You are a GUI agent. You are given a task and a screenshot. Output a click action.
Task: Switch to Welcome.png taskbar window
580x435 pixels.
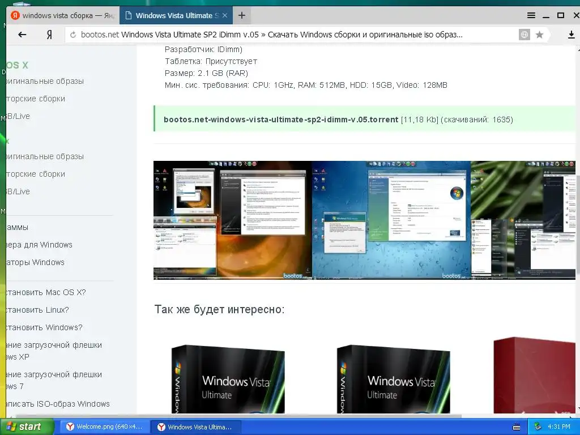click(104, 427)
